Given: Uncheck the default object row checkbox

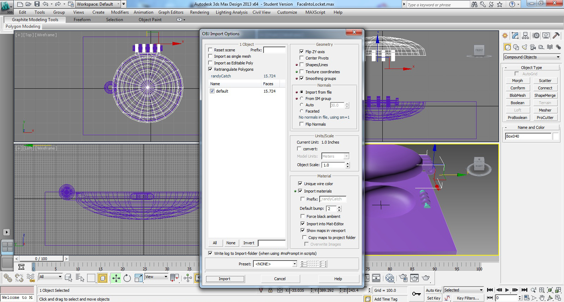Looking at the screenshot, I should pos(212,91).
